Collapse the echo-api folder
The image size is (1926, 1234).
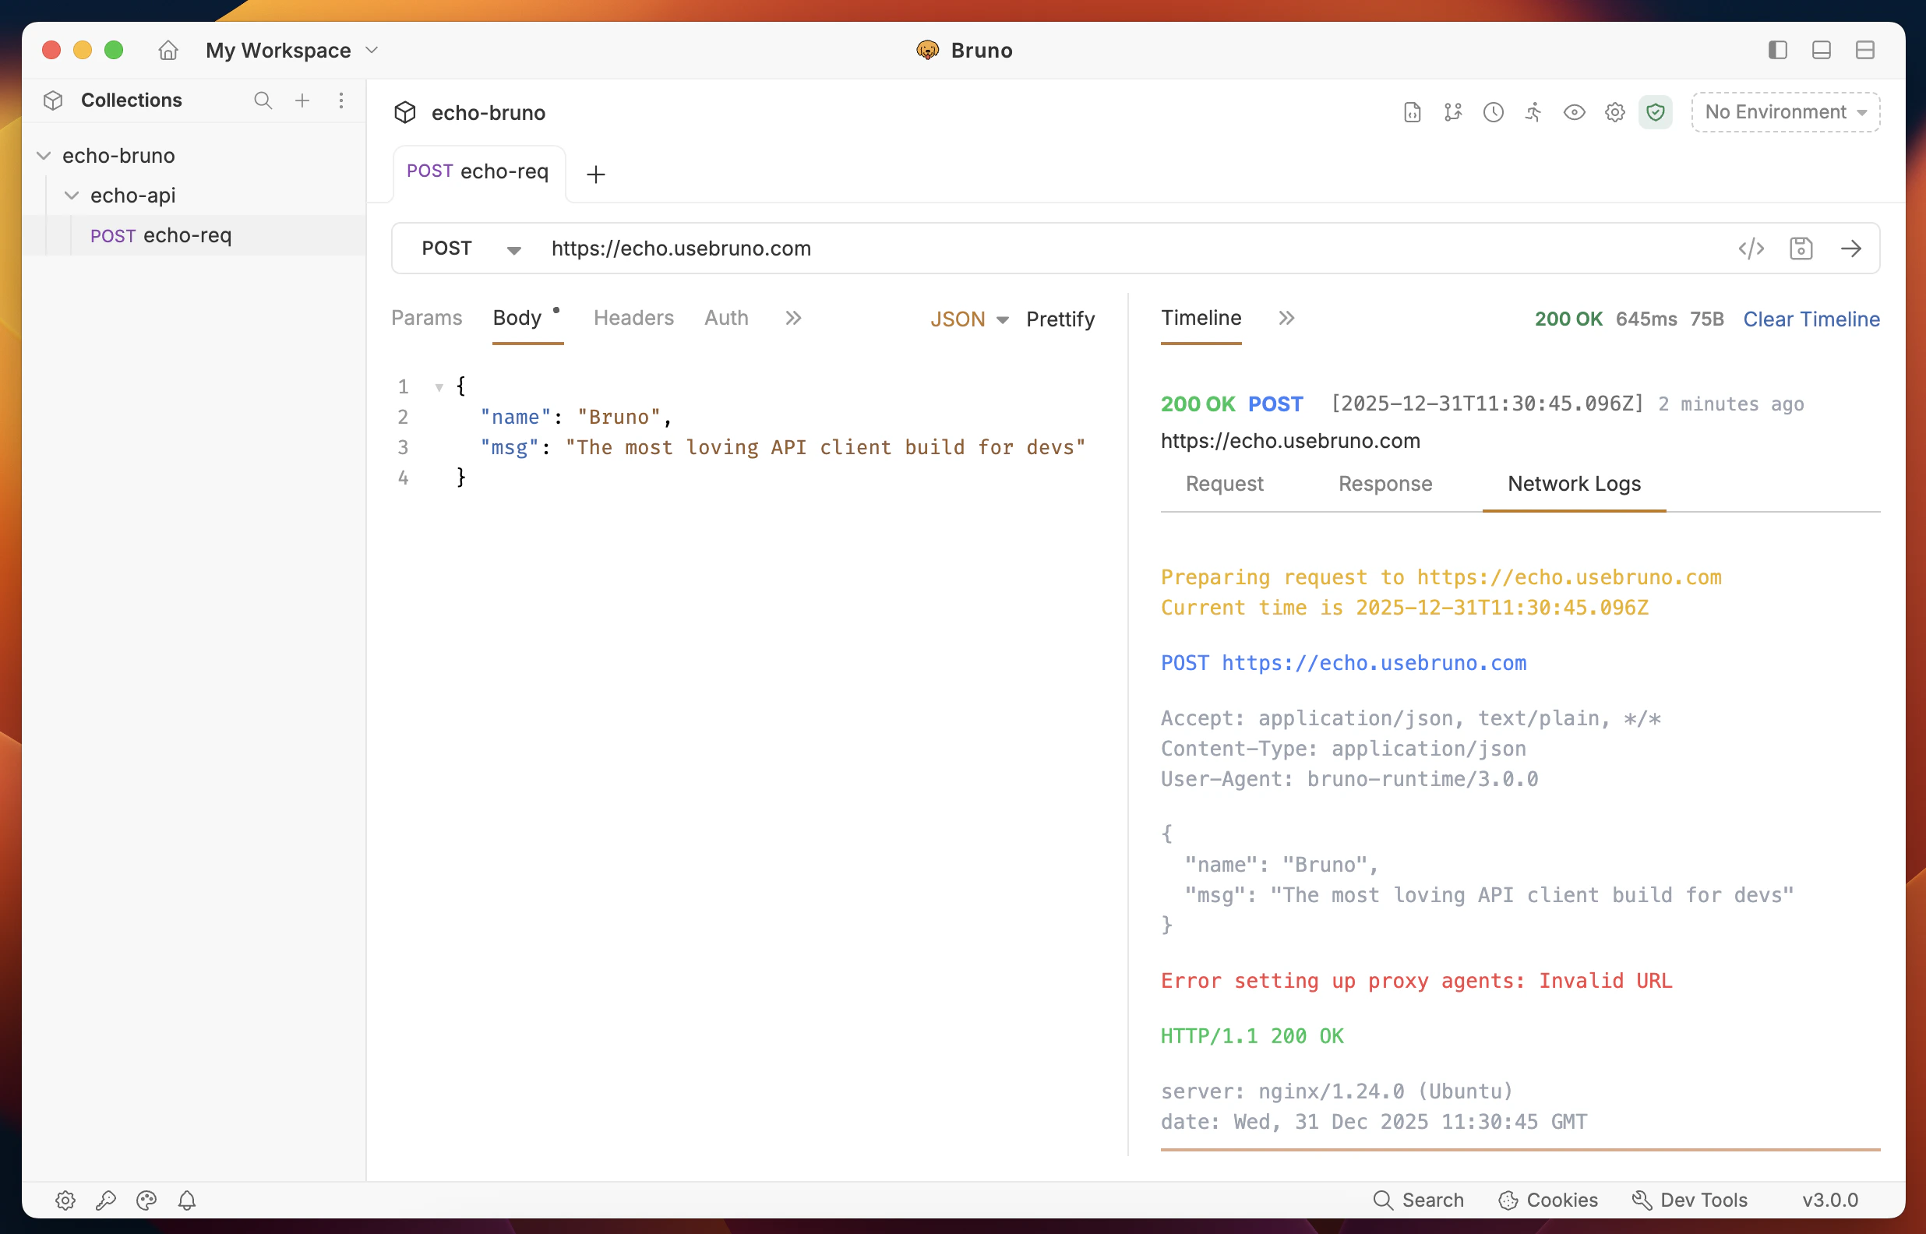pos(72,196)
